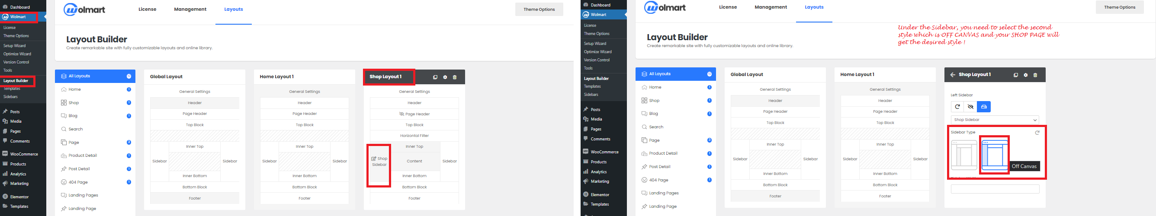Click Header row in left Global Layout
1156x216 pixels.
(x=195, y=103)
